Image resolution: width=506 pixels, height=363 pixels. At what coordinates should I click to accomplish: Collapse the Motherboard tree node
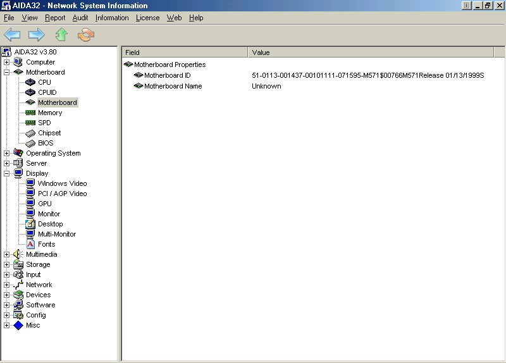tap(6, 72)
